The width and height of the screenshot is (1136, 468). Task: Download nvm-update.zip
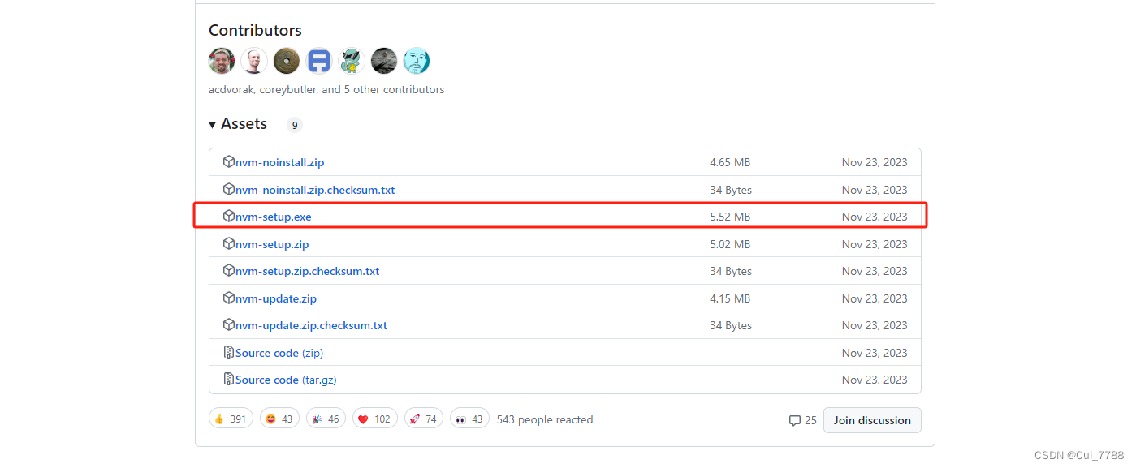click(276, 298)
